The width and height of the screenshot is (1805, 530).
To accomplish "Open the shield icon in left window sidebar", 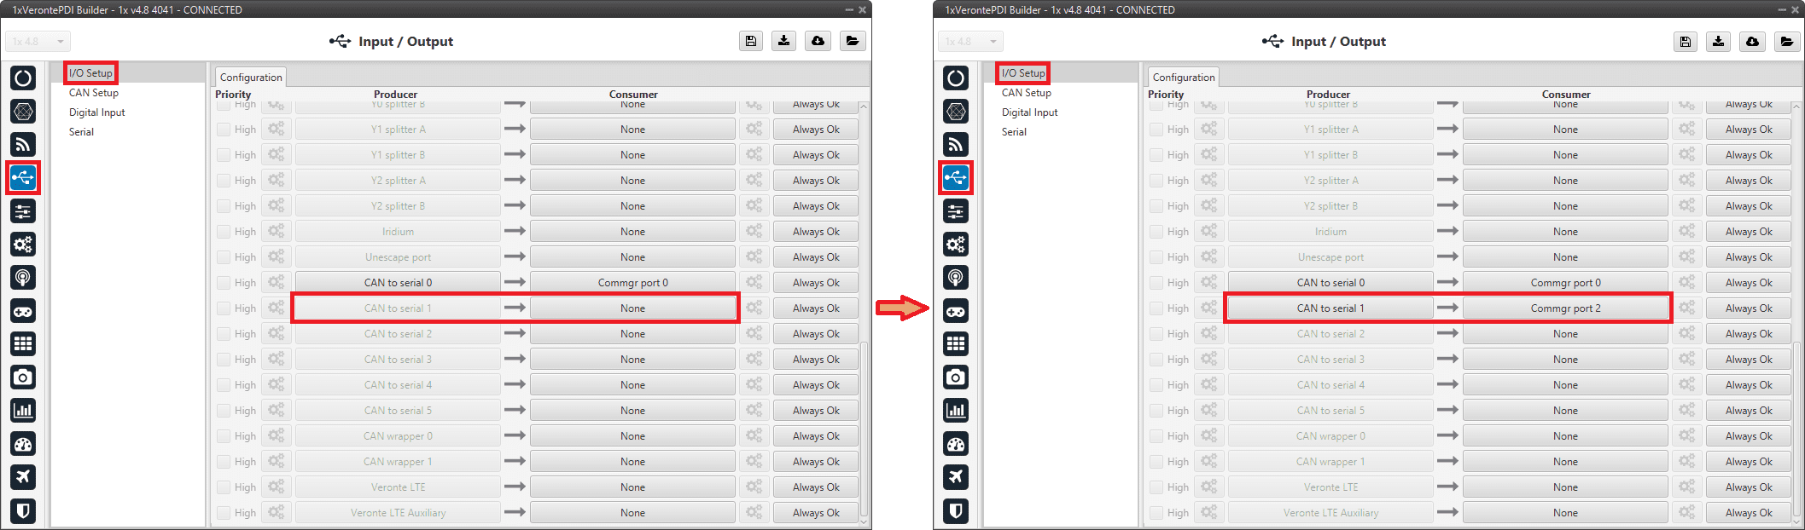I will tap(23, 510).
